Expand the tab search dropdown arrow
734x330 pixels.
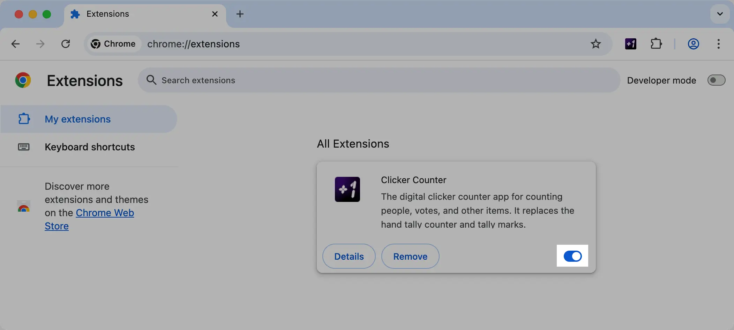pyautogui.click(x=720, y=14)
